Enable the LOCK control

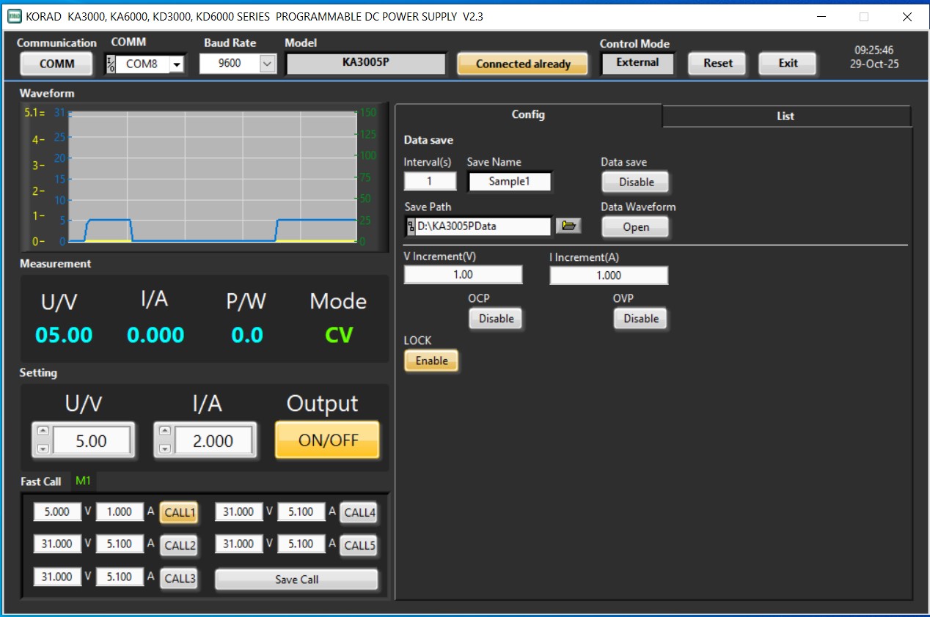coord(431,361)
